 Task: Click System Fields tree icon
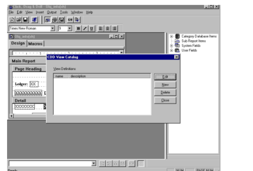177,46
